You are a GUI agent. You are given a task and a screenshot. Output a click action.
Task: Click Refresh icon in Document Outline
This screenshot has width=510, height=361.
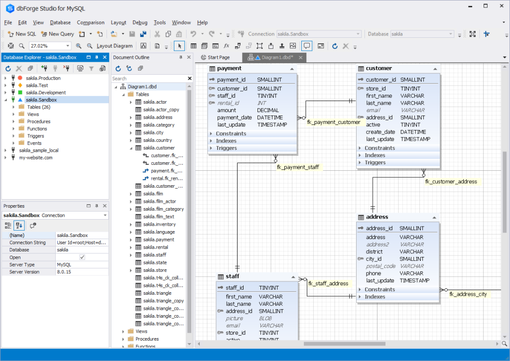(118, 68)
